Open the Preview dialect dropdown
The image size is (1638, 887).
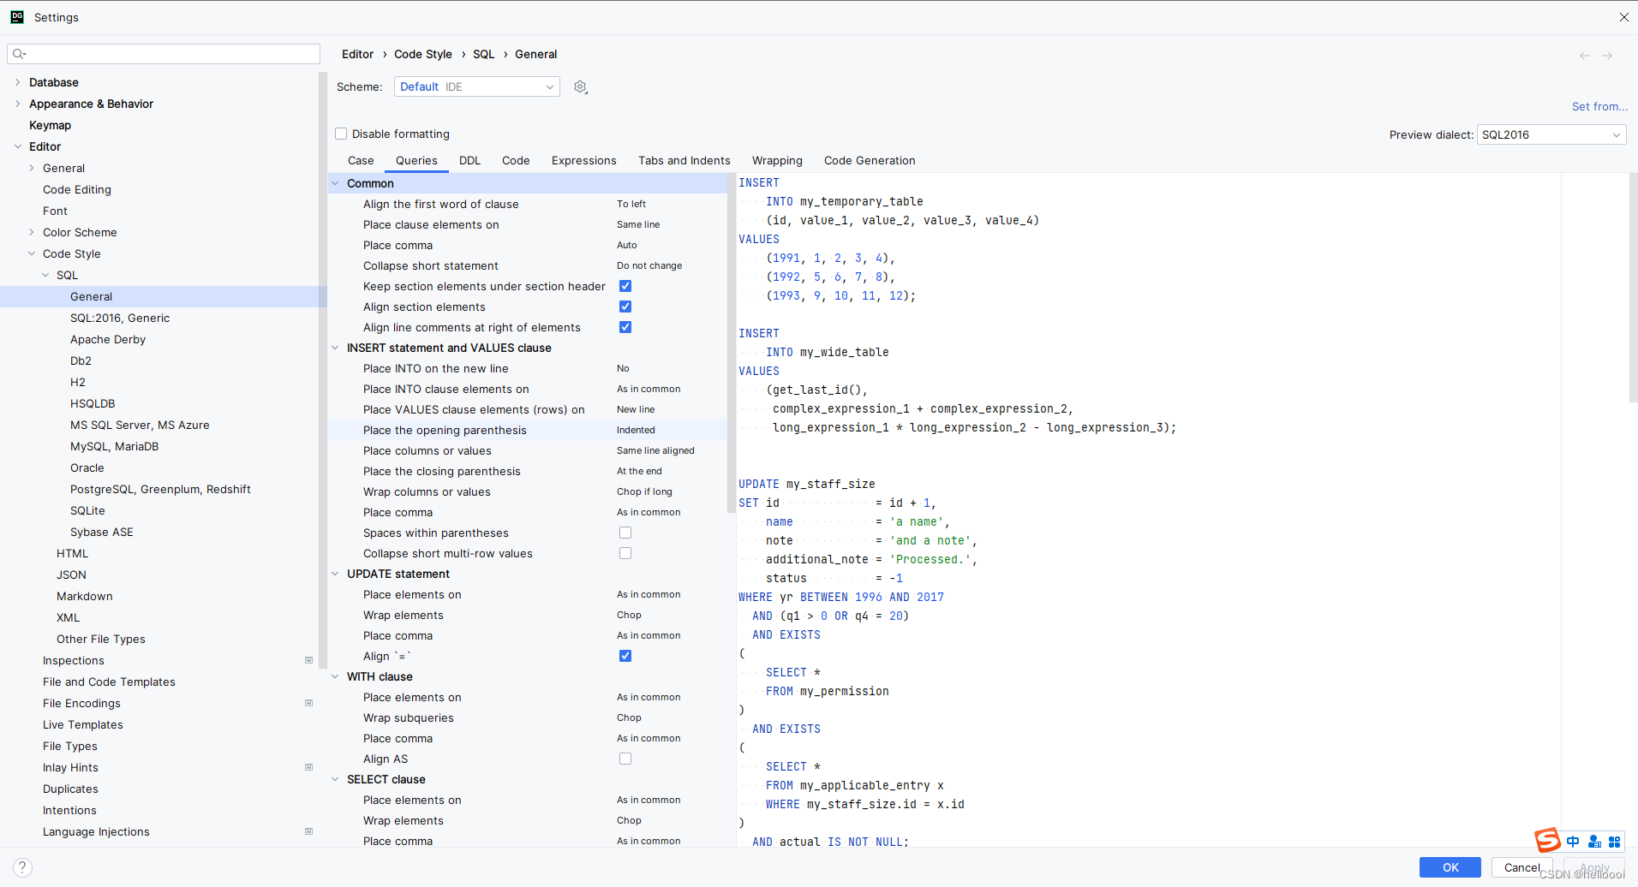point(1551,134)
